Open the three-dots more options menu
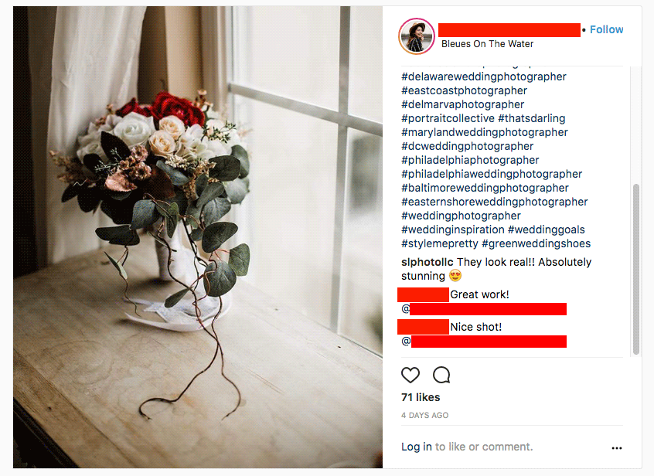This screenshot has height=476, width=654. [x=616, y=448]
